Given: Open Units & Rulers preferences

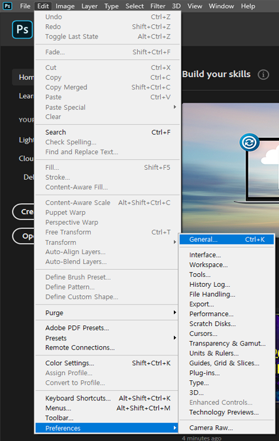Looking at the screenshot, I should point(227,353).
